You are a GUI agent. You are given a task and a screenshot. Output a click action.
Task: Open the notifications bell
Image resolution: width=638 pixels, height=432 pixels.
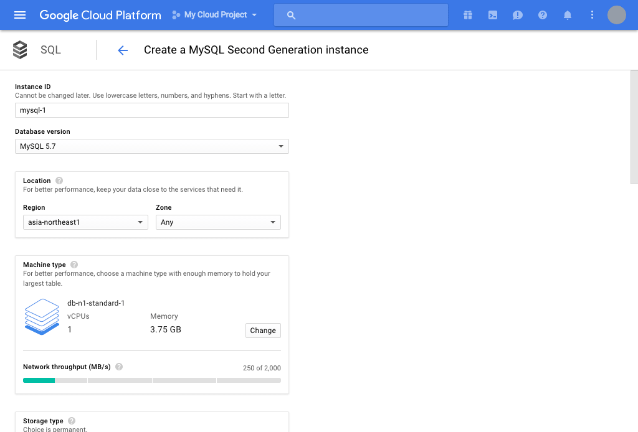567,15
